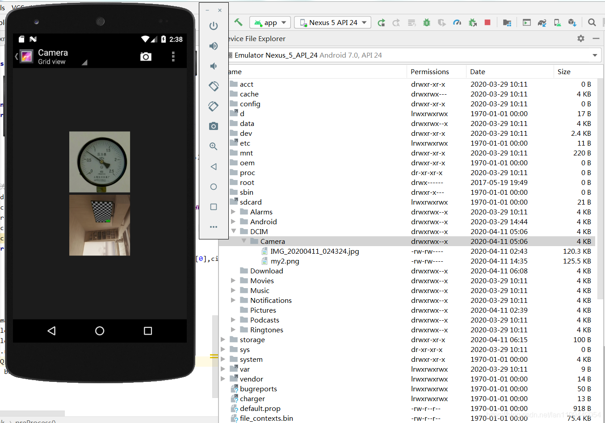Select the system folder
Screen dimensions: 605x423
(x=251, y=359)
